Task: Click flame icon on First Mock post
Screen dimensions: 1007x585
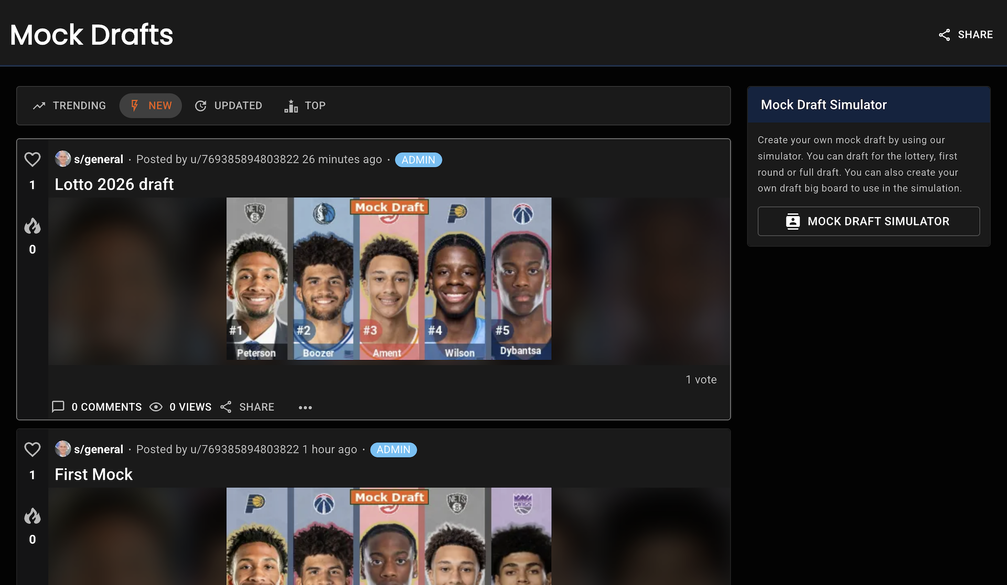Action: pos(33,516)
